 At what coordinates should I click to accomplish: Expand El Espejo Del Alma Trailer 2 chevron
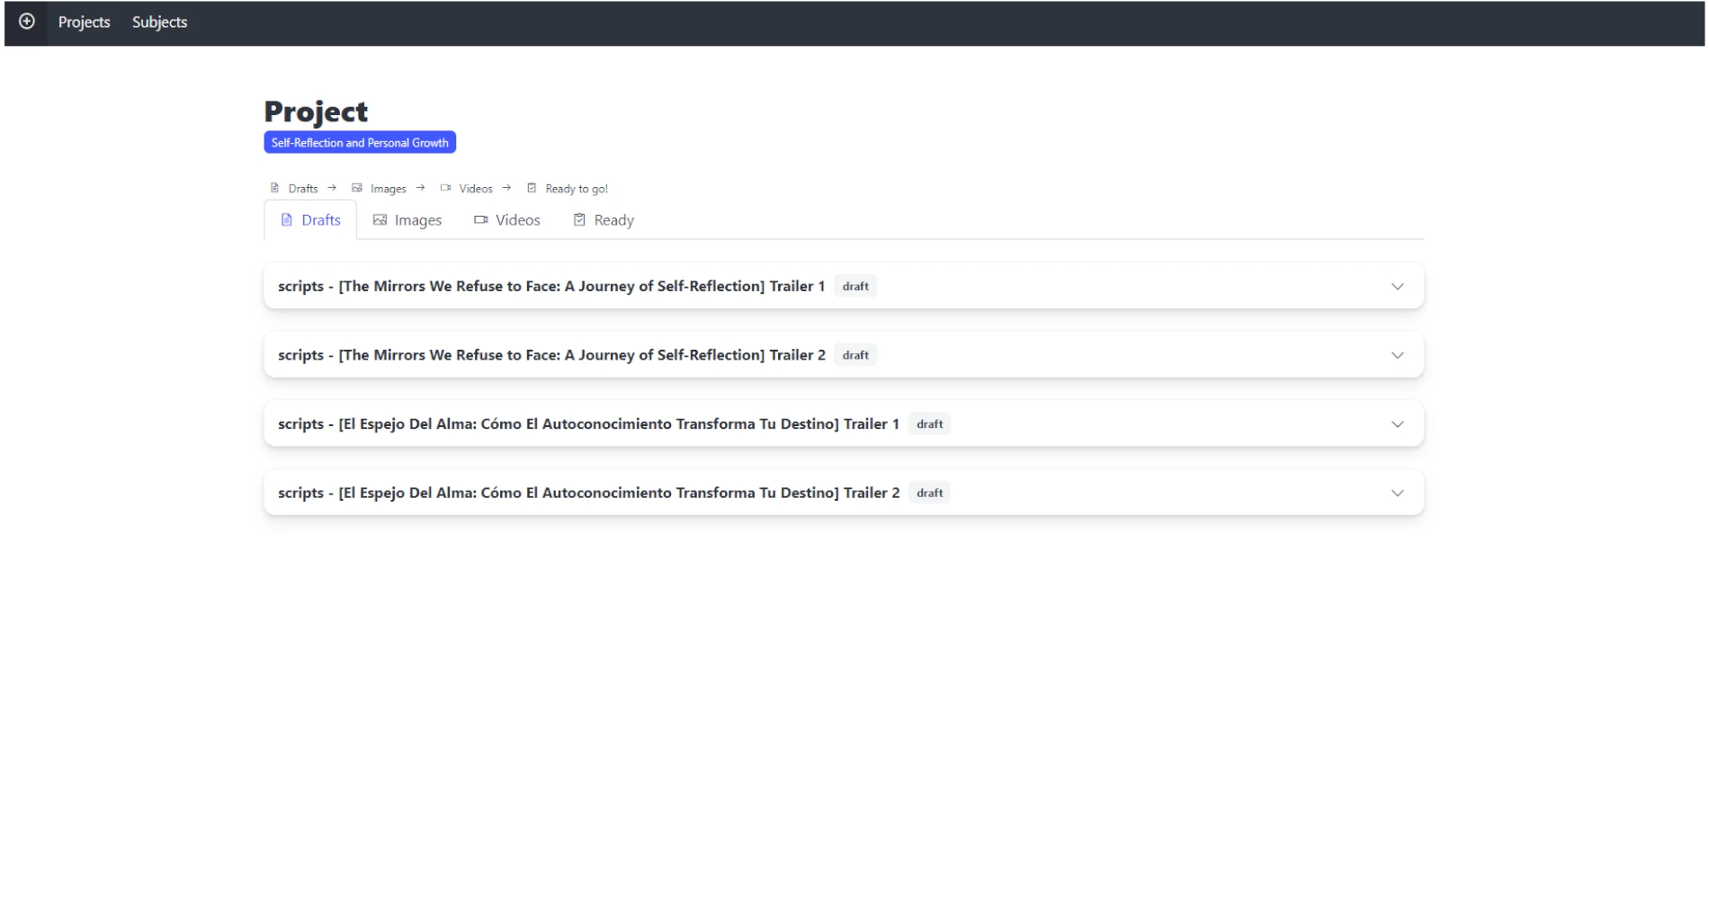tap(1397, 494)
